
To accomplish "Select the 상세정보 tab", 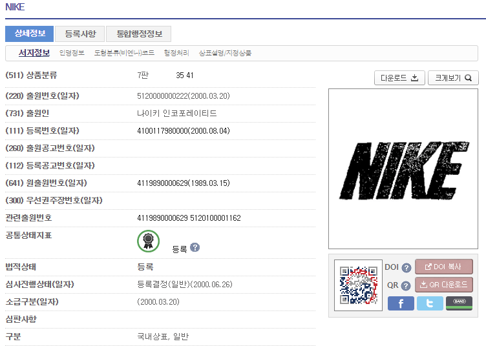I will point(30,34).
